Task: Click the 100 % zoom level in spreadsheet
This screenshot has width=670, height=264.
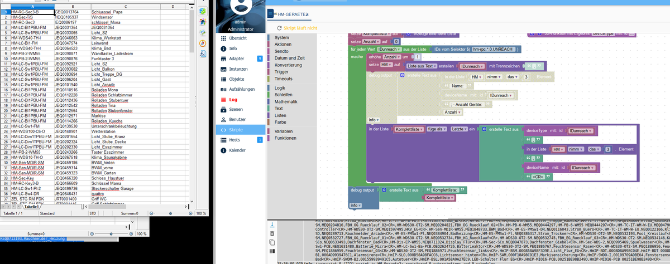Action: coord(202,213)
